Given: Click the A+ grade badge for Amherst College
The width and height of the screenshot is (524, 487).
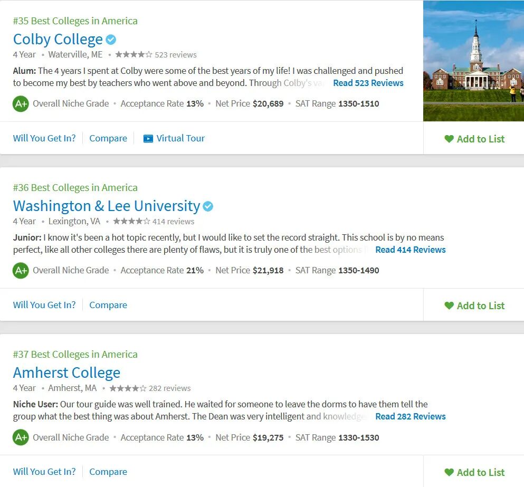Looking at the screenshot, I should coord(21,437).
